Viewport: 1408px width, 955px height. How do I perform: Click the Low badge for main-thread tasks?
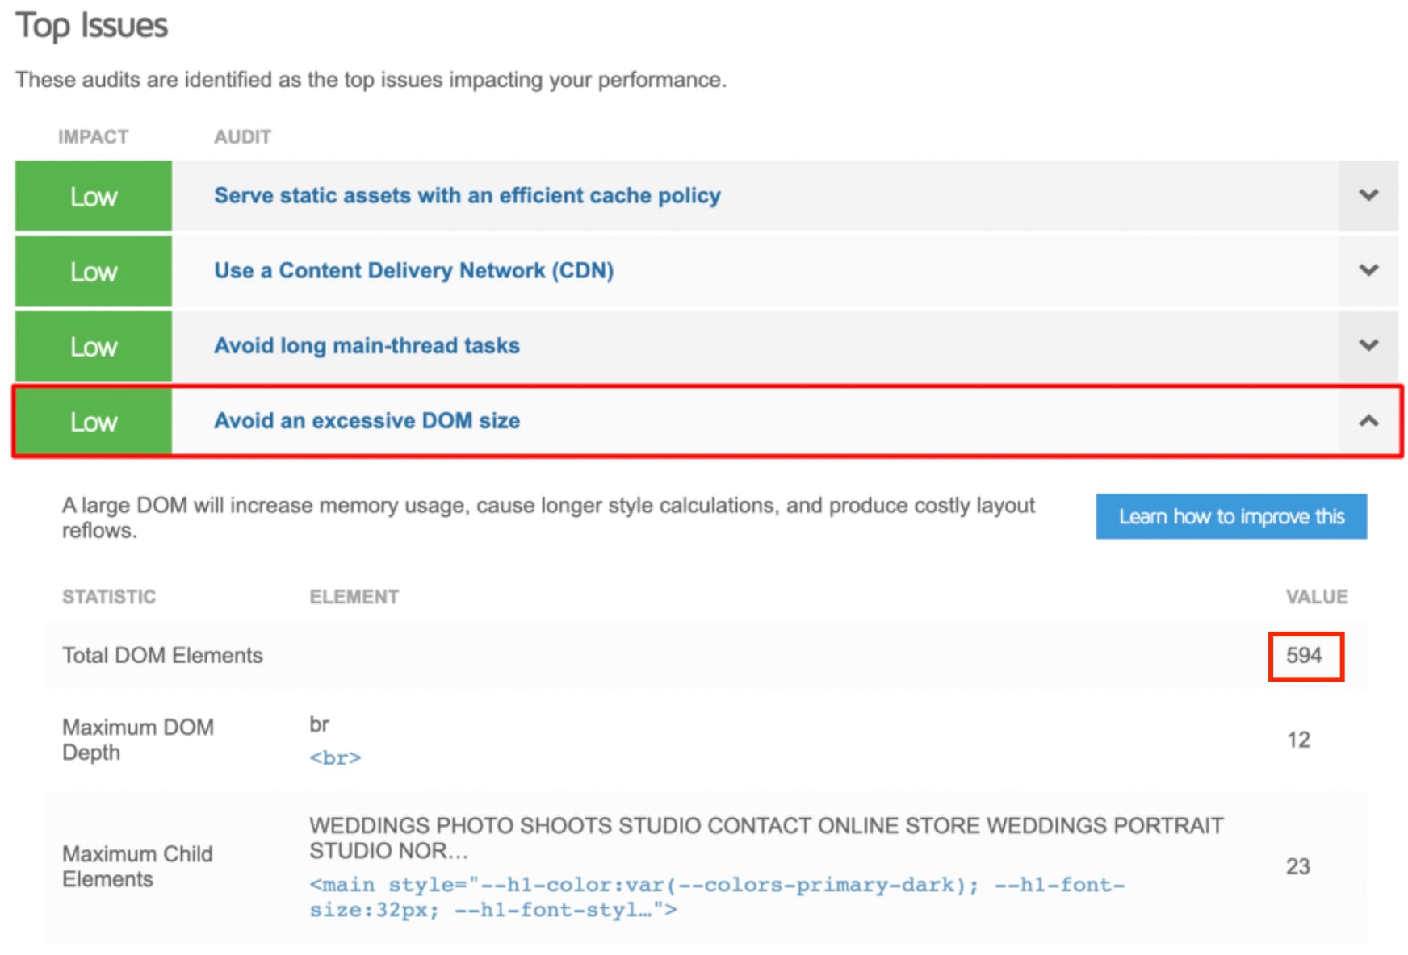tap(92, 346)
